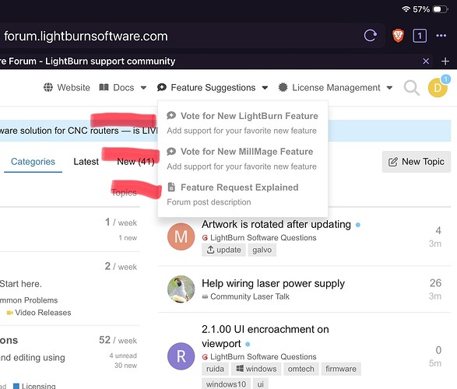This screenshot has width=457, height=389.
Task: Open the user avatar D with notification
Action: point(438,87)
